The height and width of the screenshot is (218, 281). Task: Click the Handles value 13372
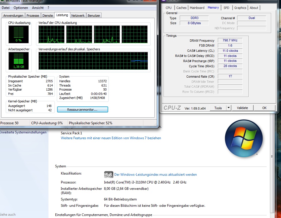coord(102,81)
